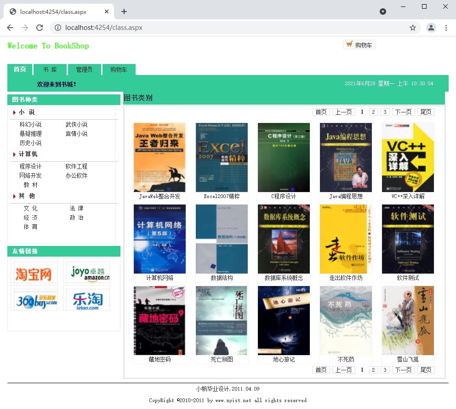Click the browser back arrow
The height and width of the screenshot is (409, 456).
pos(10,28)
